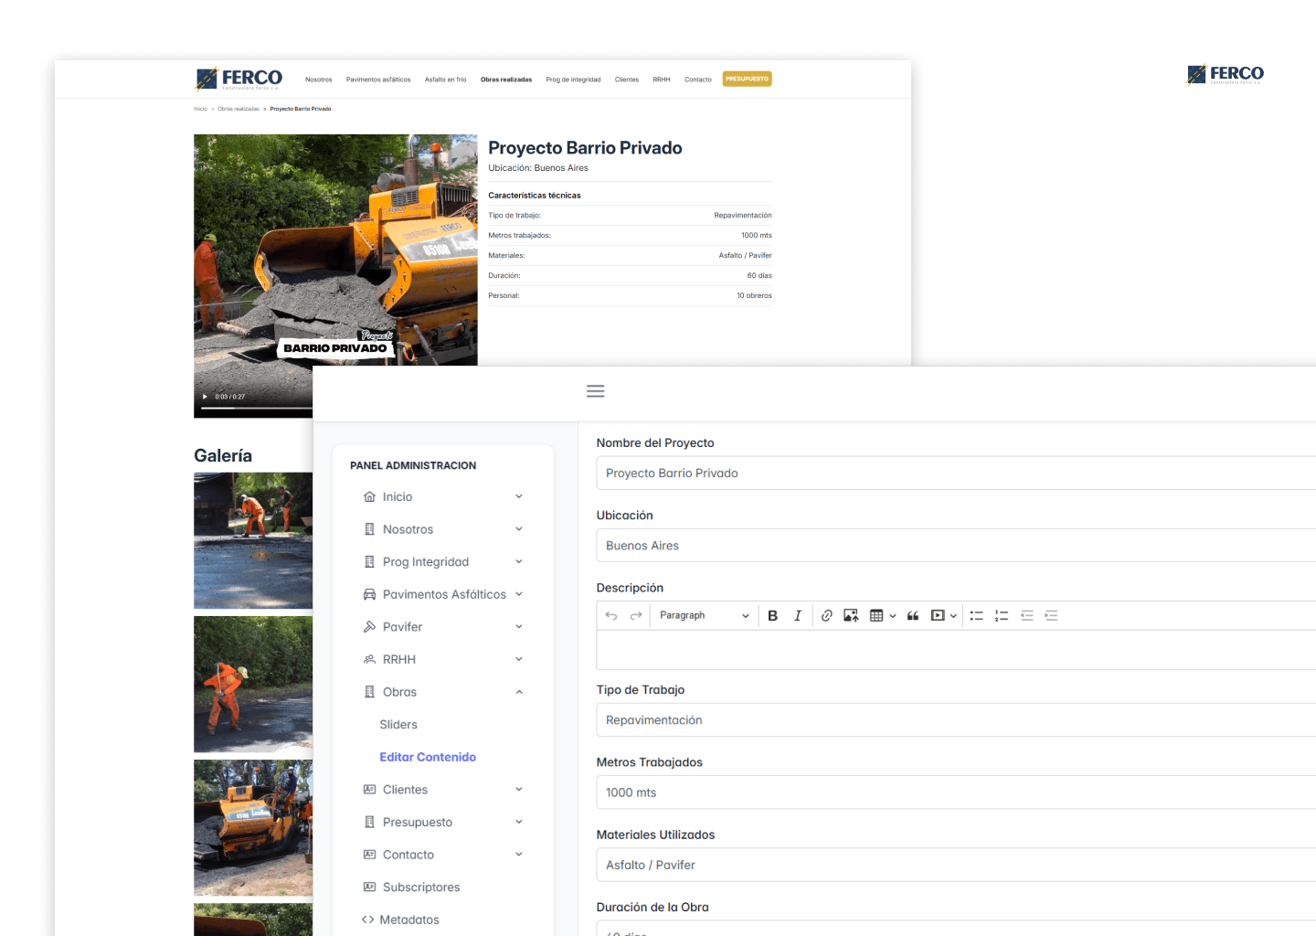This screenshot has width=1316, height=936.
Task: Create a numbered list in the editor
Action: point(1002,616)
